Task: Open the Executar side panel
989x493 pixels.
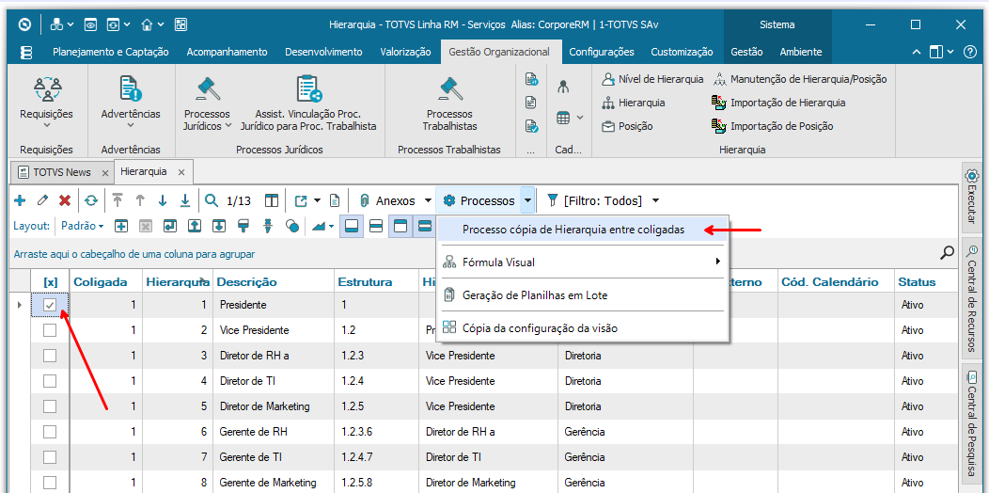Action: [972, 196]
